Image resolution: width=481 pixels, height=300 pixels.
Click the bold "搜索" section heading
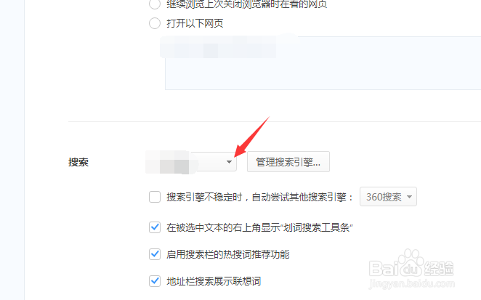click(78, 162)
